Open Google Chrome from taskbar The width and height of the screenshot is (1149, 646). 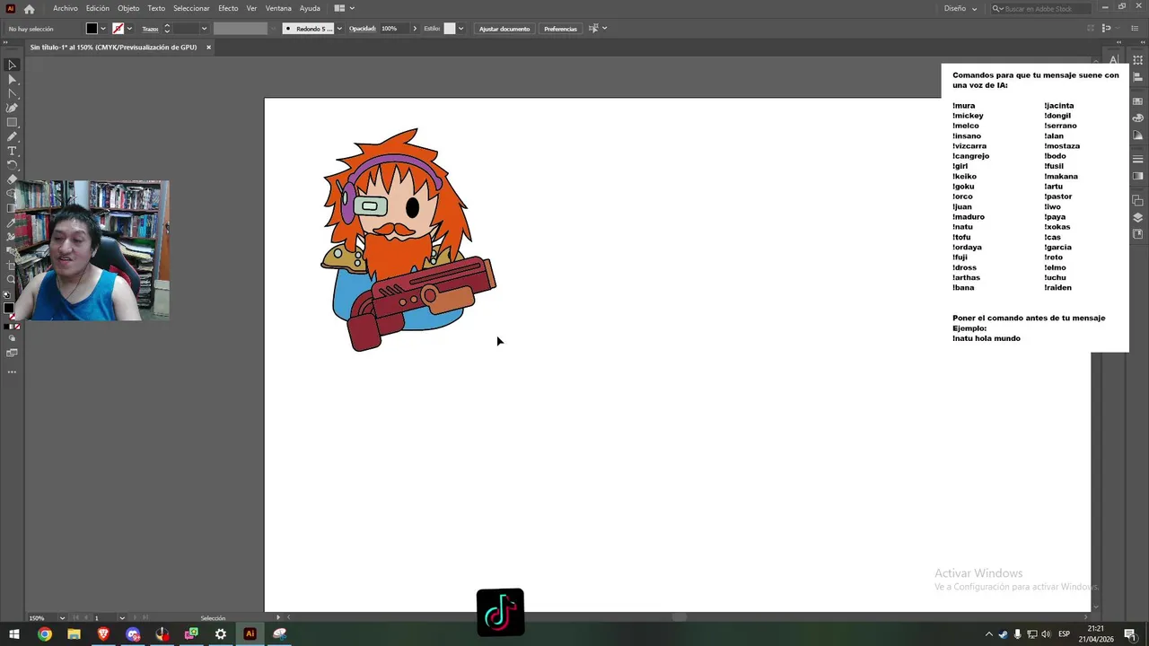pos(44,634)
